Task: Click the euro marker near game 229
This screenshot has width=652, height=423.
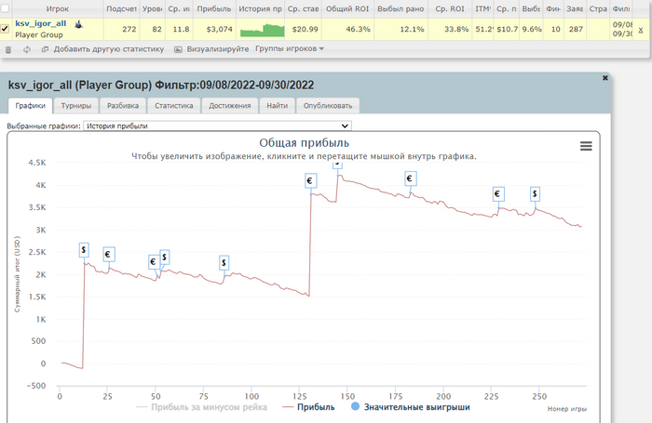Action: 497,194
